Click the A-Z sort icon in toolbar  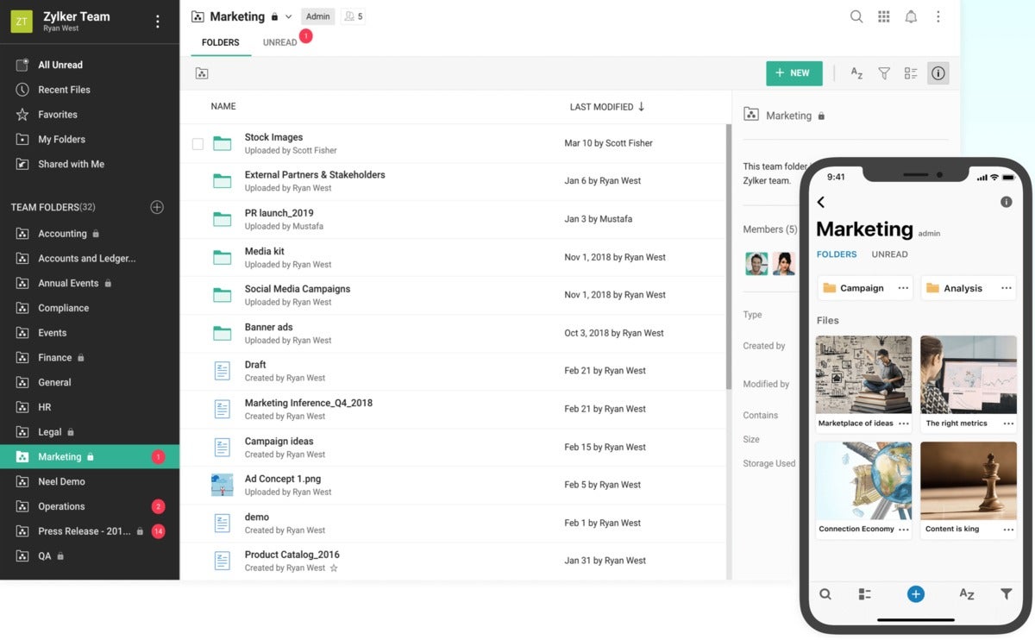(x=856, y=73)
